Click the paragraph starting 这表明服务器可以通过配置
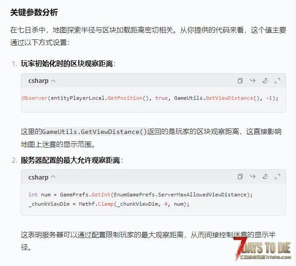This screenshot has width=296, height=266. 148,241
